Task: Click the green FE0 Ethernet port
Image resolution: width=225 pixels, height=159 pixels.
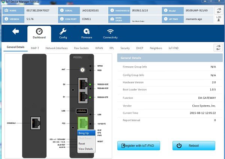Action: (83, 123)
